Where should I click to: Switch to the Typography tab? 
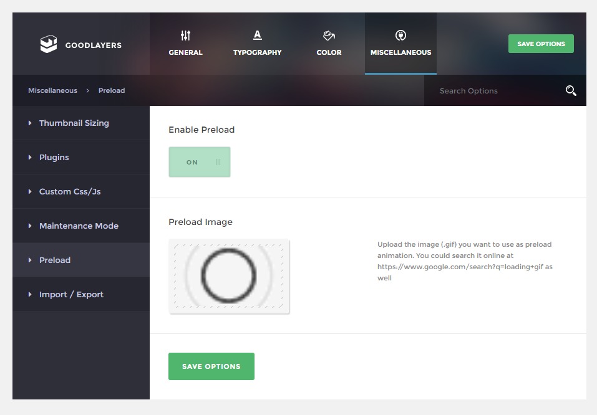pos(258,52)
